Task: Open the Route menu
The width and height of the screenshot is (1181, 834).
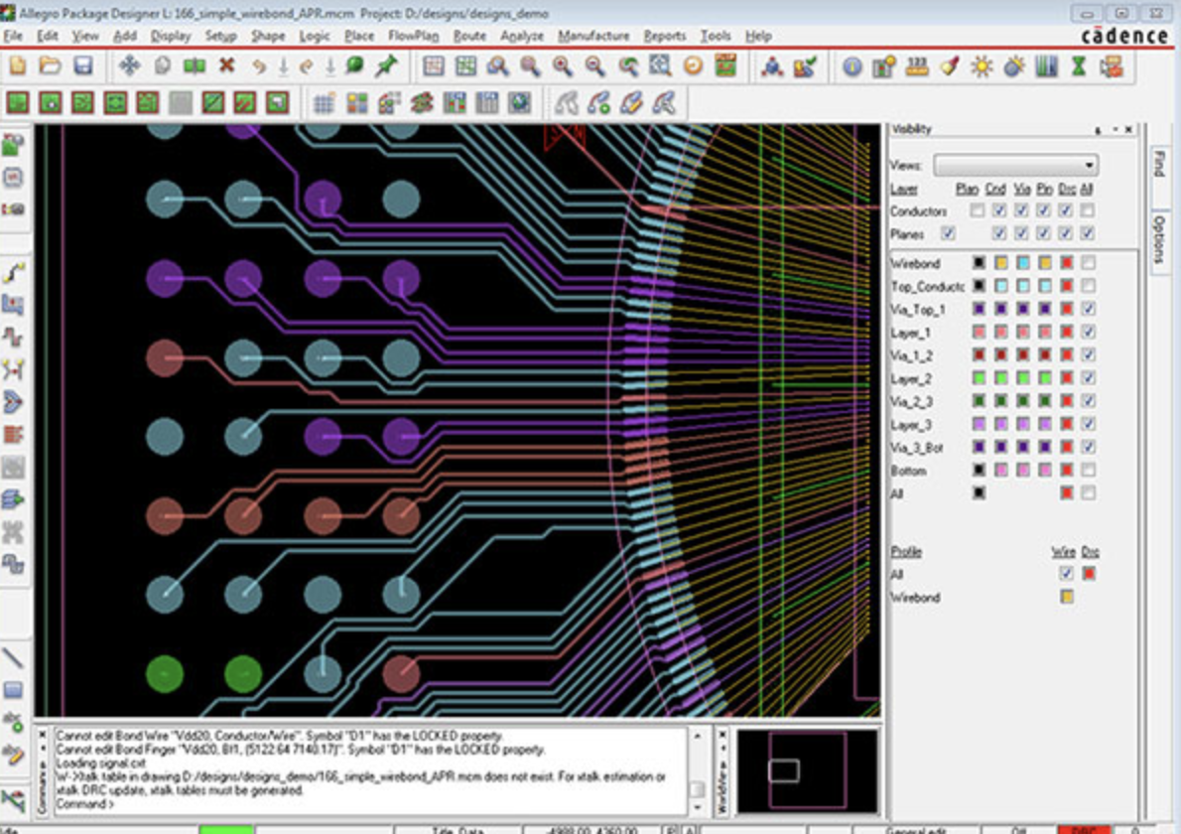Action: coord(469,36)
